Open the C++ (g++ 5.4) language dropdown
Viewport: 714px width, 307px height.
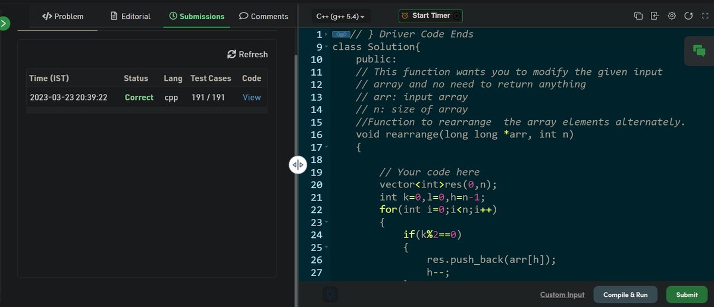(340, 17)
